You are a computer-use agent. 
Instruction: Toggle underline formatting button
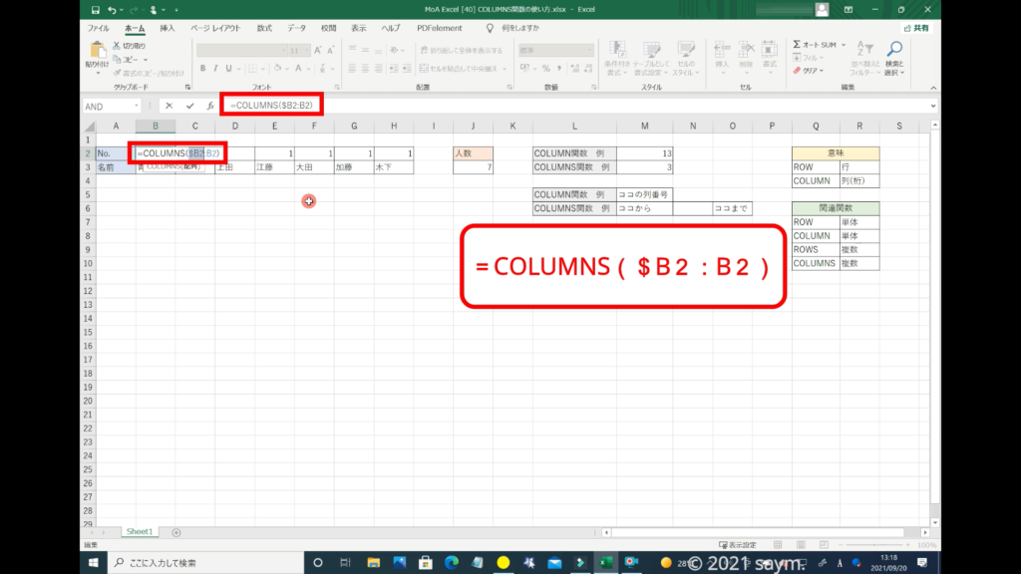[x=229, y=69]
